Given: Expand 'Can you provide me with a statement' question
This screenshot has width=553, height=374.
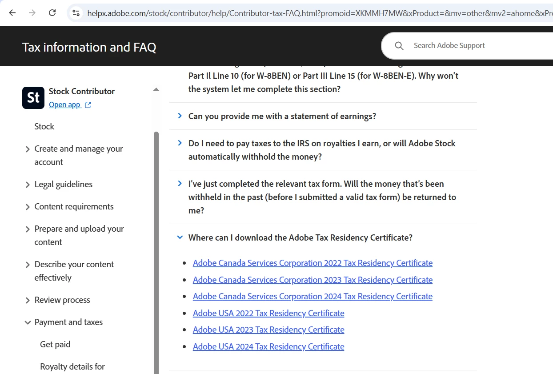Looking at the screenshot, I should click(180, 116).
